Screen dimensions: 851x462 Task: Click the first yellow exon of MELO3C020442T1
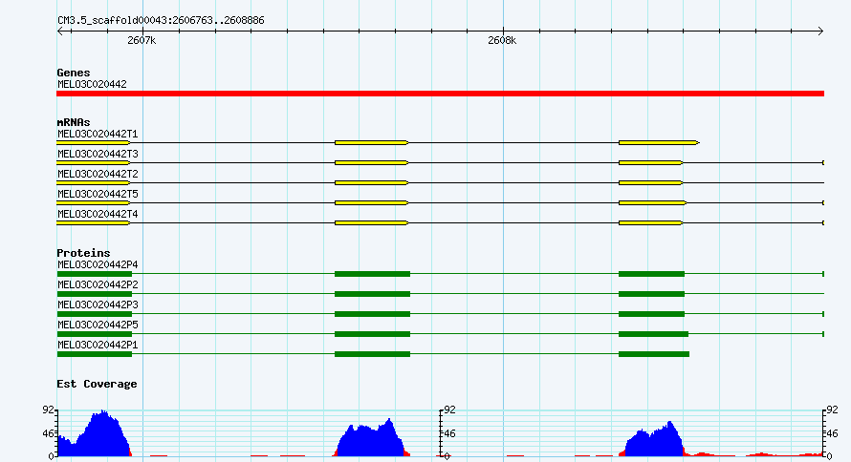click(x=94, y=143)
